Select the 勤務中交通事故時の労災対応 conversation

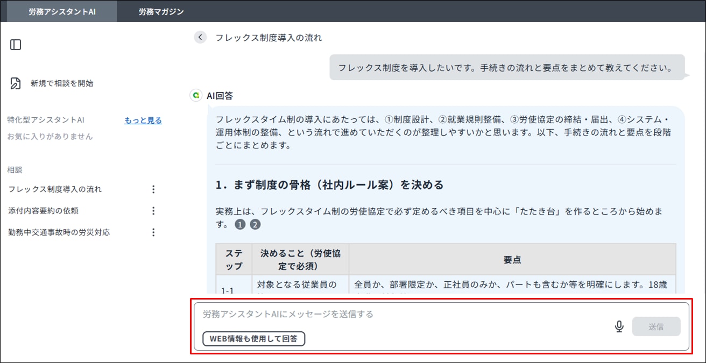pos(59,232)
